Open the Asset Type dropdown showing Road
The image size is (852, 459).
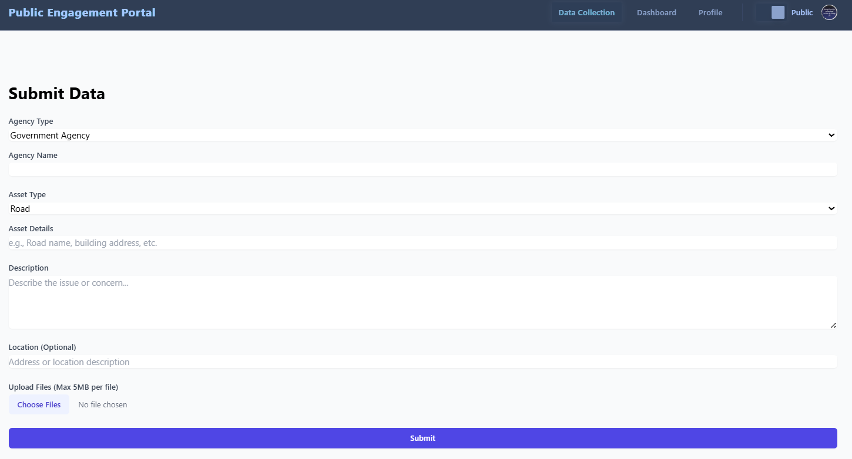[423, 208]
